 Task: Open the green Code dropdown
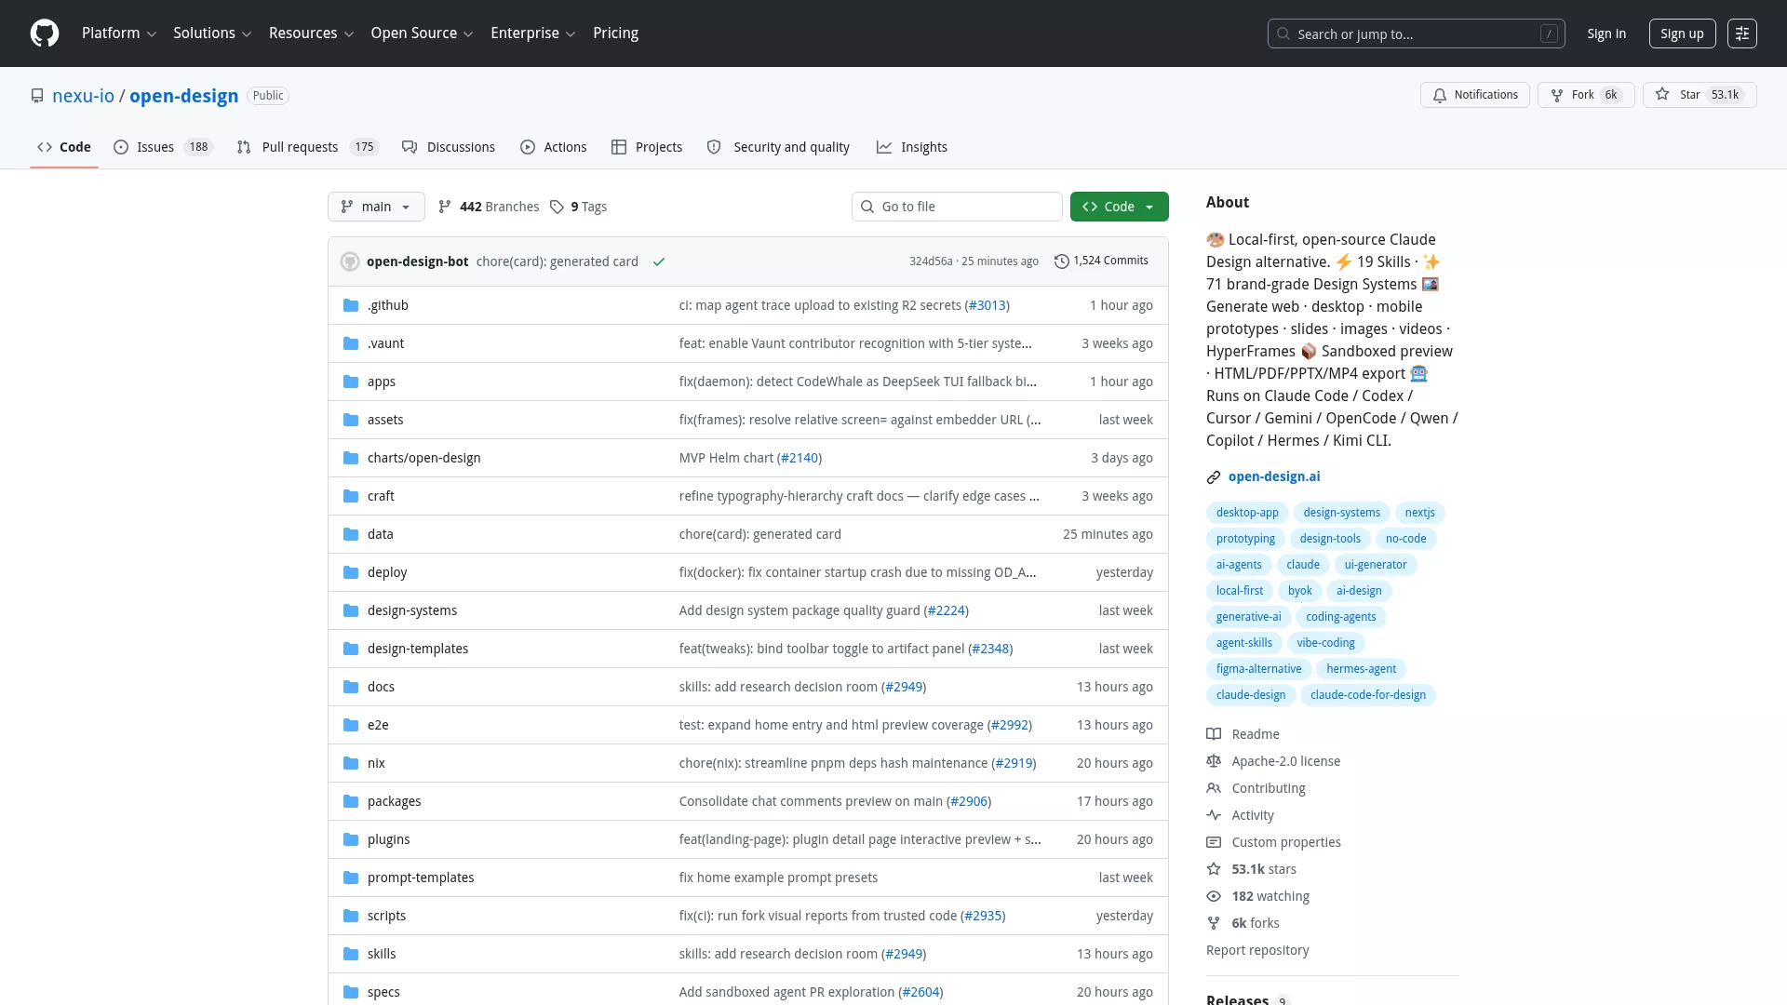click(x=1119, y=207)
